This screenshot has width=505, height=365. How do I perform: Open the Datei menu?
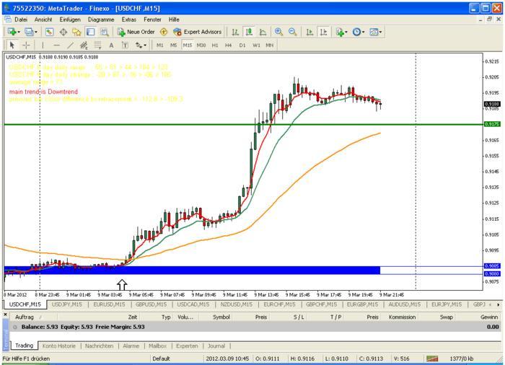[x=21, y=19]
